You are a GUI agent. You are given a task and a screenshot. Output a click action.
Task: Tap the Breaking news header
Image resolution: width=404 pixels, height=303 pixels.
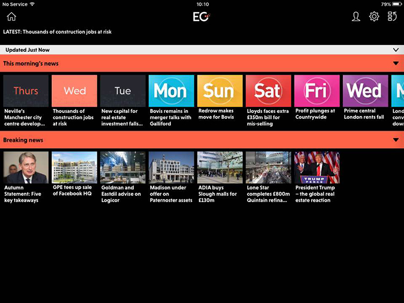click(x=202, y=140)
